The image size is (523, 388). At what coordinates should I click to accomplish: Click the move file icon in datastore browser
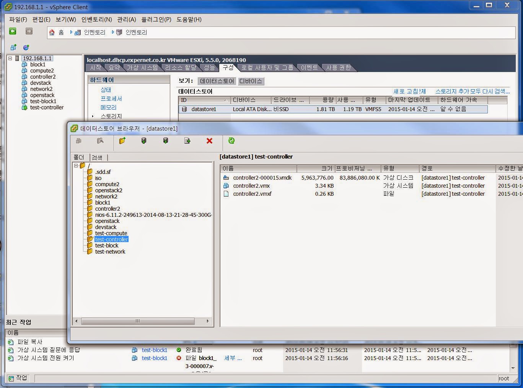(187, 141)
